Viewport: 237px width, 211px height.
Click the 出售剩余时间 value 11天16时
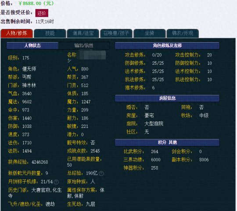click(45, 22)
